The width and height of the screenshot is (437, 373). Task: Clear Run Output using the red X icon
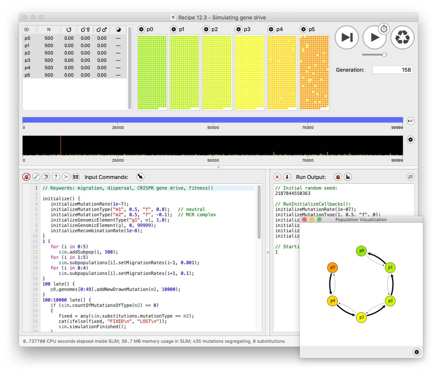(x=277, y=177)
